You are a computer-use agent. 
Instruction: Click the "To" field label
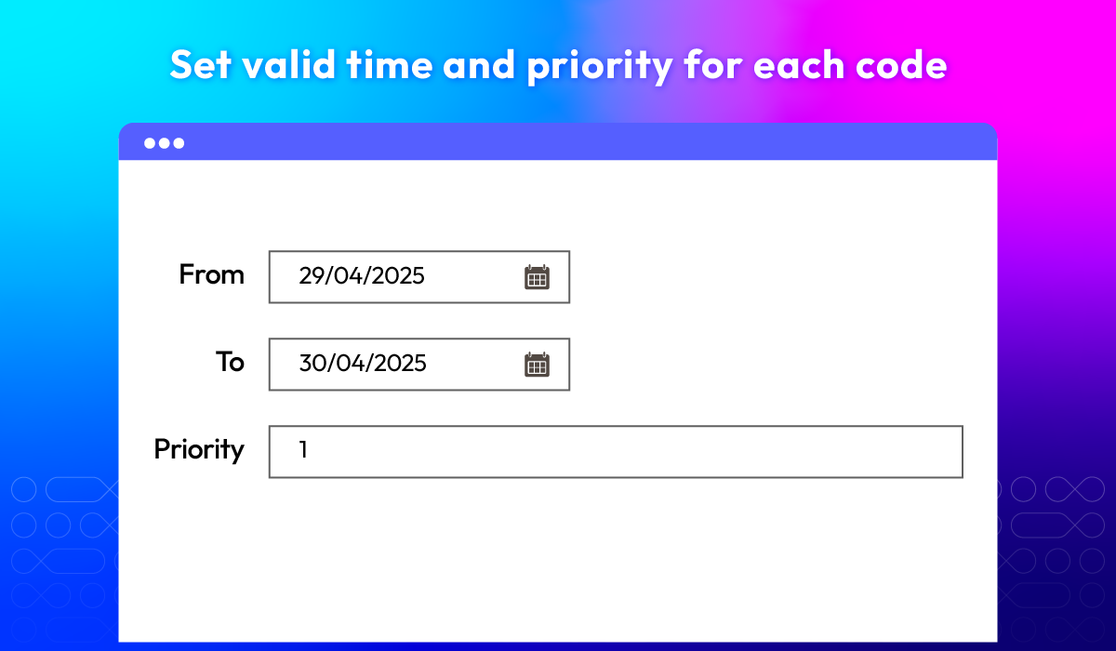coord(230,362)
